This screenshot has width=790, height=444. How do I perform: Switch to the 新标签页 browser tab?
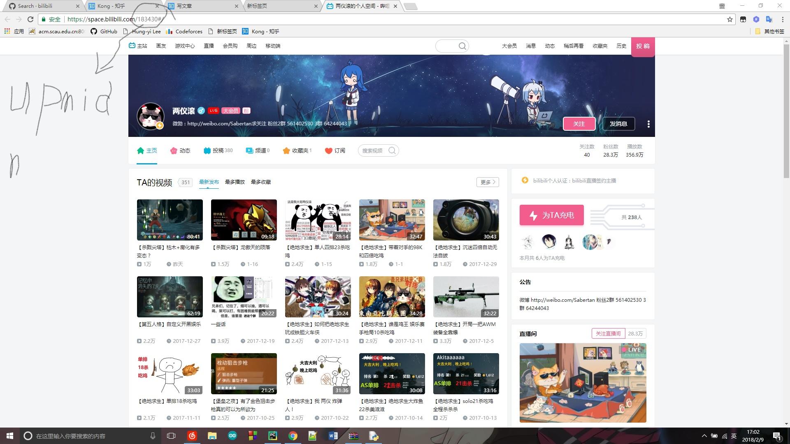tap(282, 6)
